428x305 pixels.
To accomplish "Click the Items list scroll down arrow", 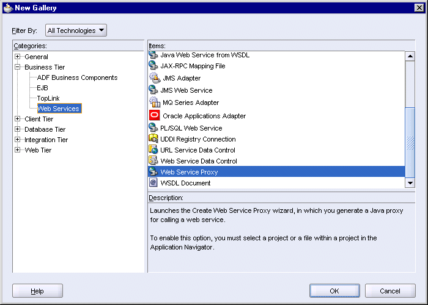I will [x=410, y=183].
